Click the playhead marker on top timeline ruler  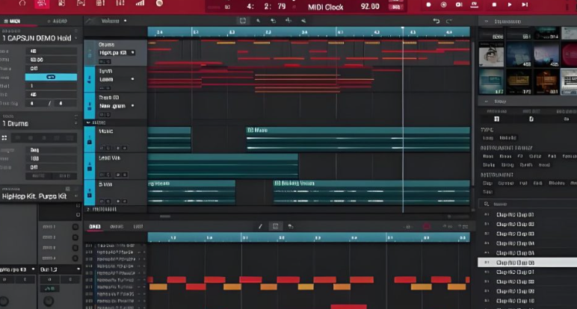coord(403,28)
